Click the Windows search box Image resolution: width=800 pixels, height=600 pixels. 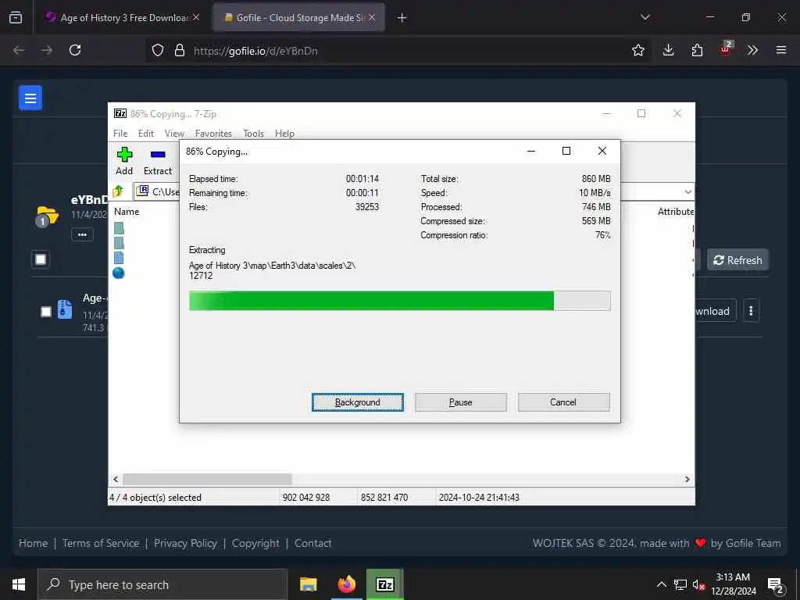(162, 584)
